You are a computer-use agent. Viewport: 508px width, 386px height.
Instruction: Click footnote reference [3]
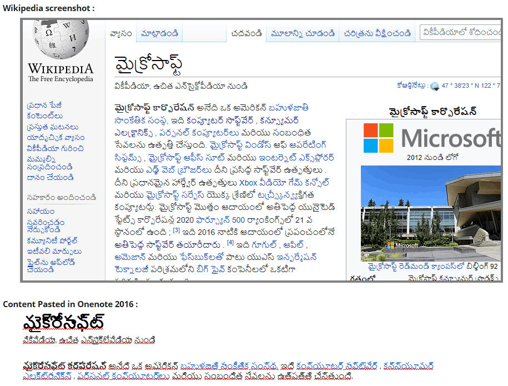pyautogui.click(x=176, y=230)
